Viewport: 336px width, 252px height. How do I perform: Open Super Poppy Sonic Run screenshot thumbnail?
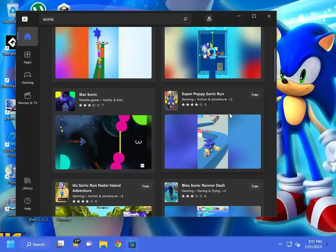tap(213, 142)
